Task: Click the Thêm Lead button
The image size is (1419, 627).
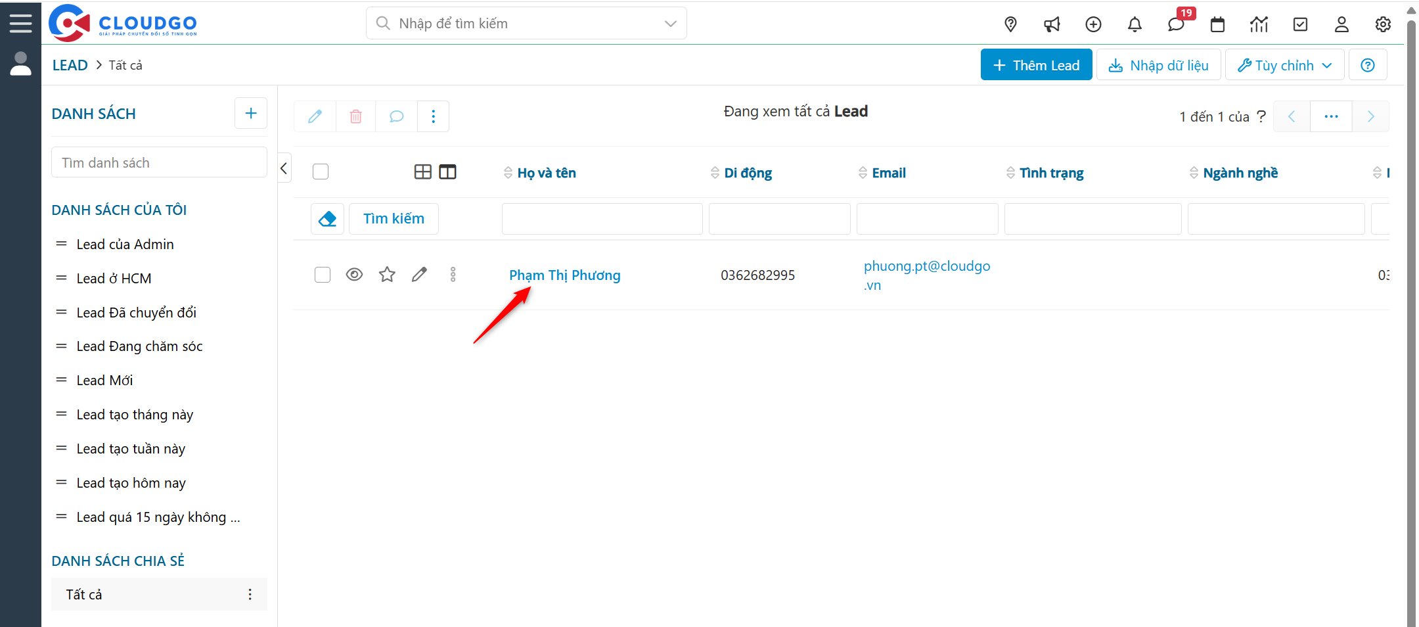Action: point(1036,65)
